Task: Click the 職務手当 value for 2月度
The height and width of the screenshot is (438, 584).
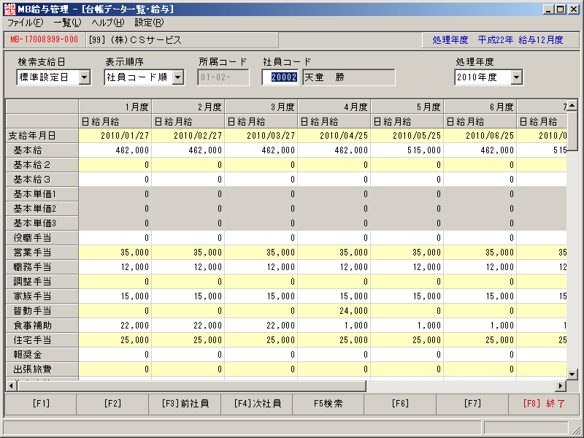Action: 188,267
